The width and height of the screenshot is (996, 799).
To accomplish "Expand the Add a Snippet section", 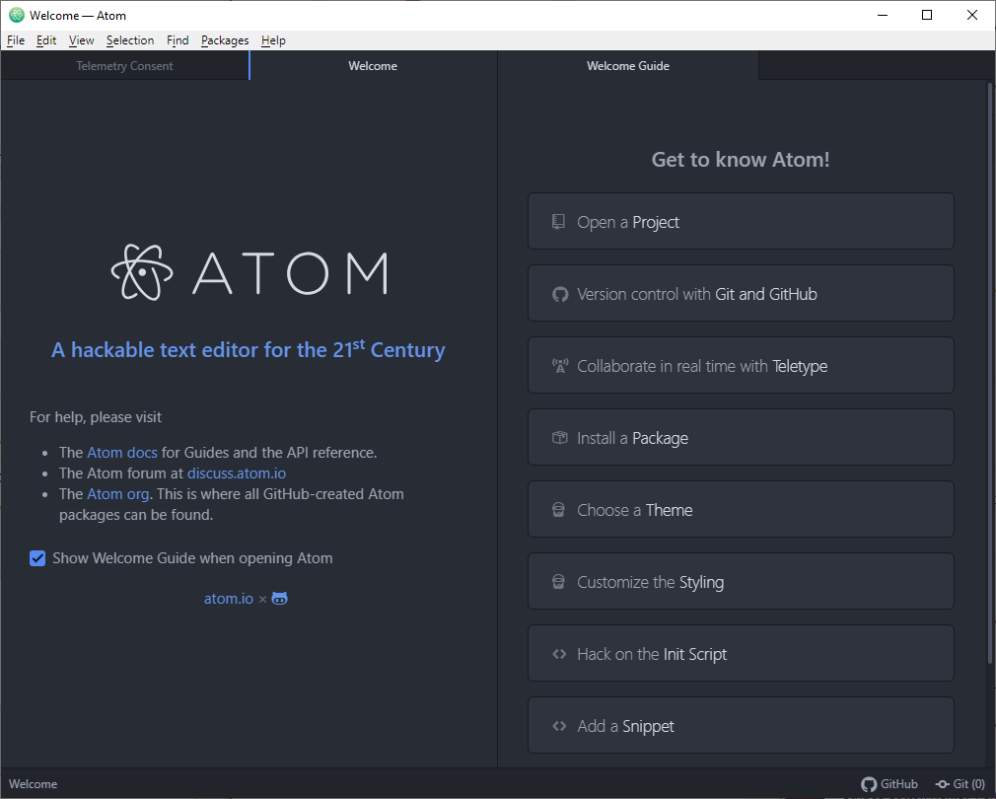I will click(x=741, y=725).
